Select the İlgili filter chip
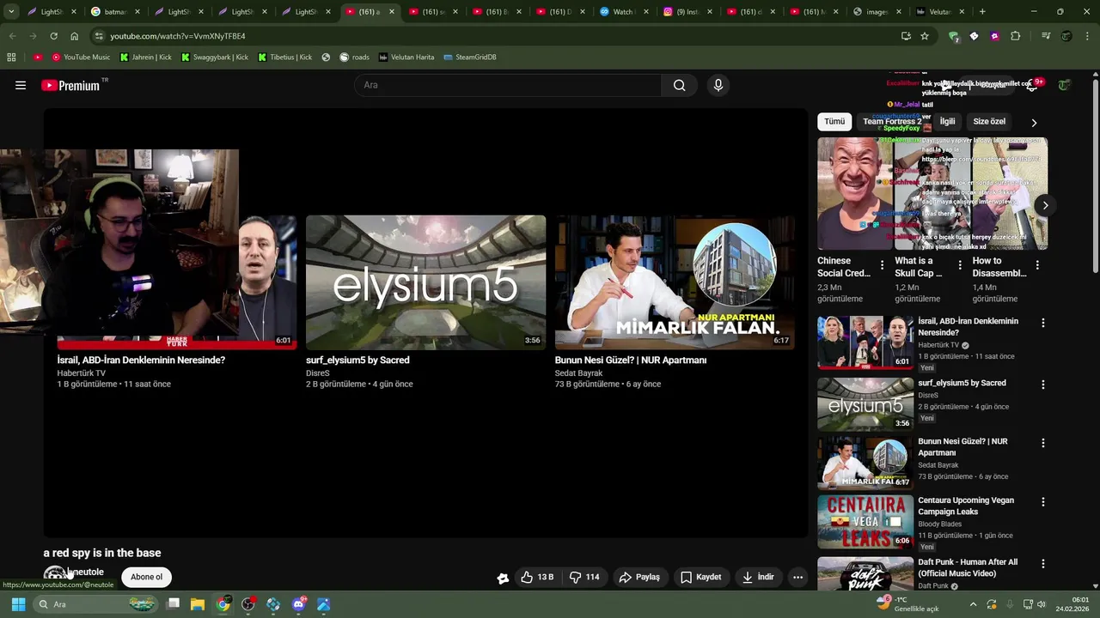1100x618 pixels. click(947, 121)
